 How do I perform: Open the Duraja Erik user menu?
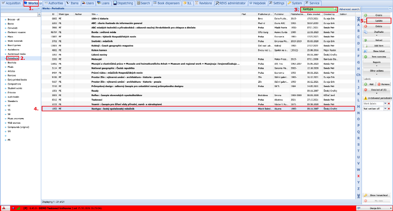(x=374, y=208)
